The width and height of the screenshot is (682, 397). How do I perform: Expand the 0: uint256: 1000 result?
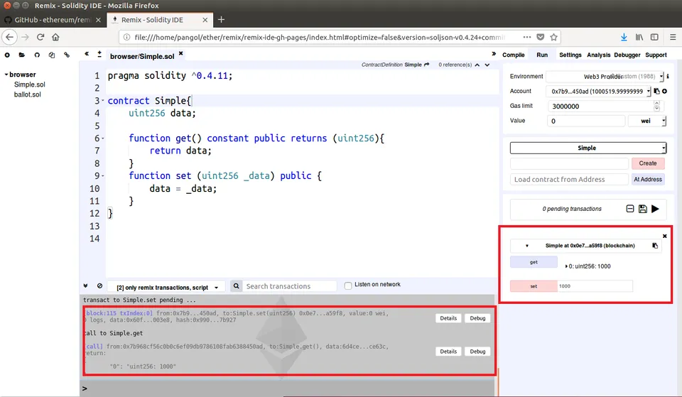[566, 266]
